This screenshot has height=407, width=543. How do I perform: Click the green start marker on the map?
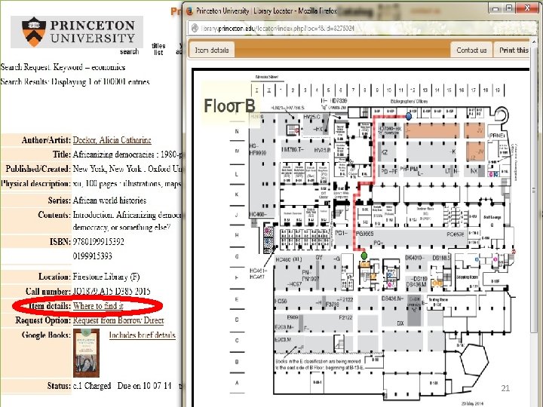point(364,256)
